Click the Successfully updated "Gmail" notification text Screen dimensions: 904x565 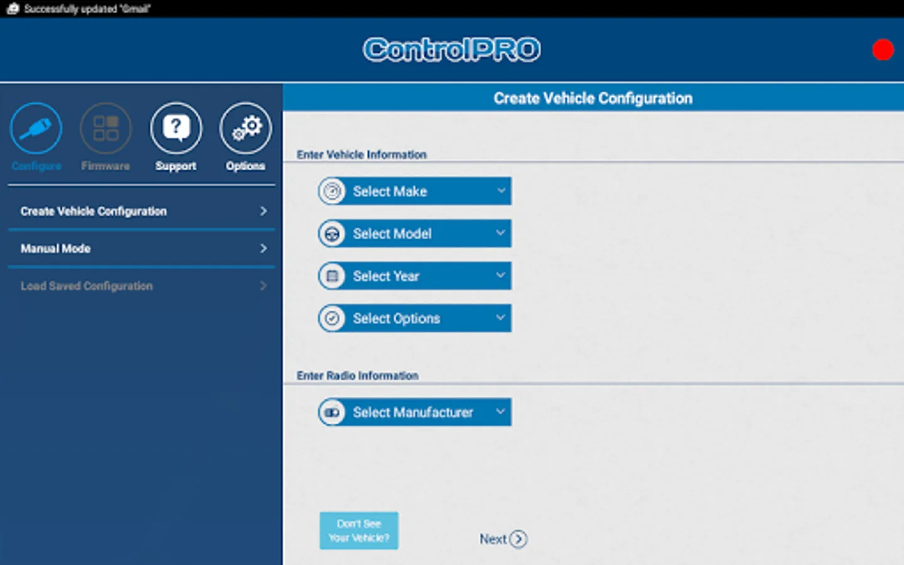click(87, 9)
